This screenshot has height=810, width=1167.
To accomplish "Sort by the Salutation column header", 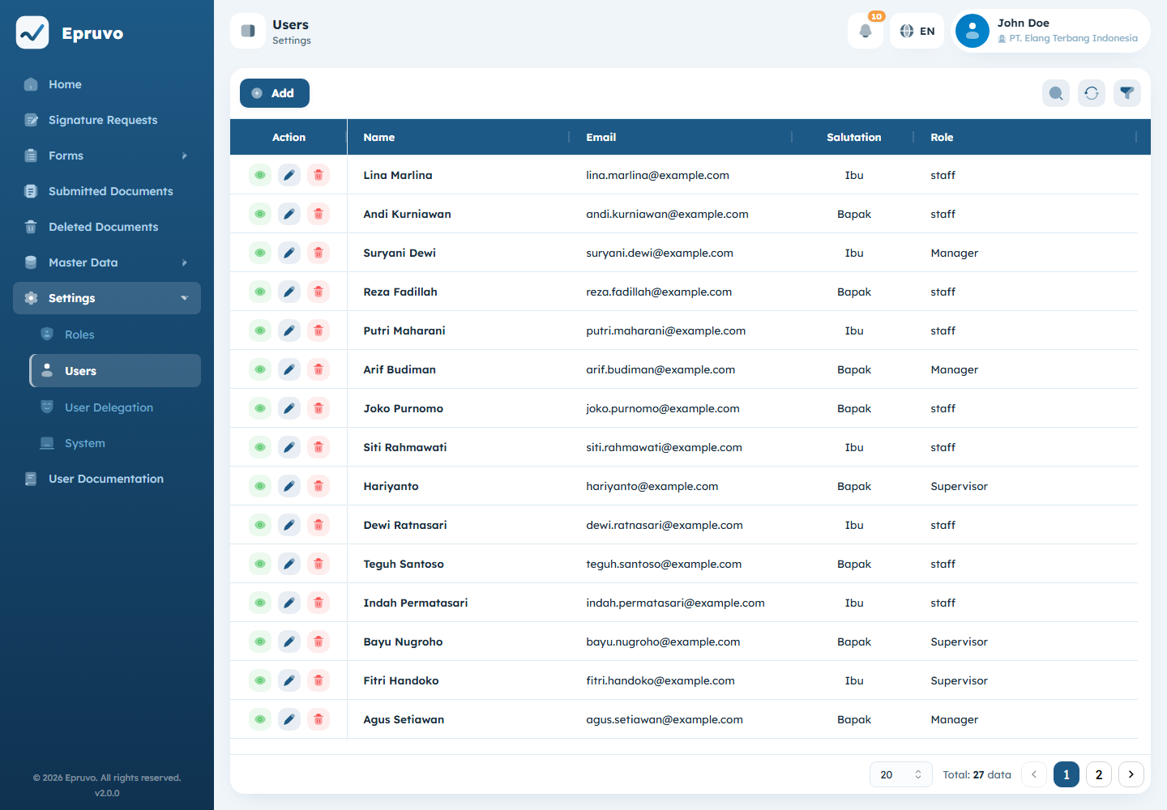I will [x=853, y=137].
